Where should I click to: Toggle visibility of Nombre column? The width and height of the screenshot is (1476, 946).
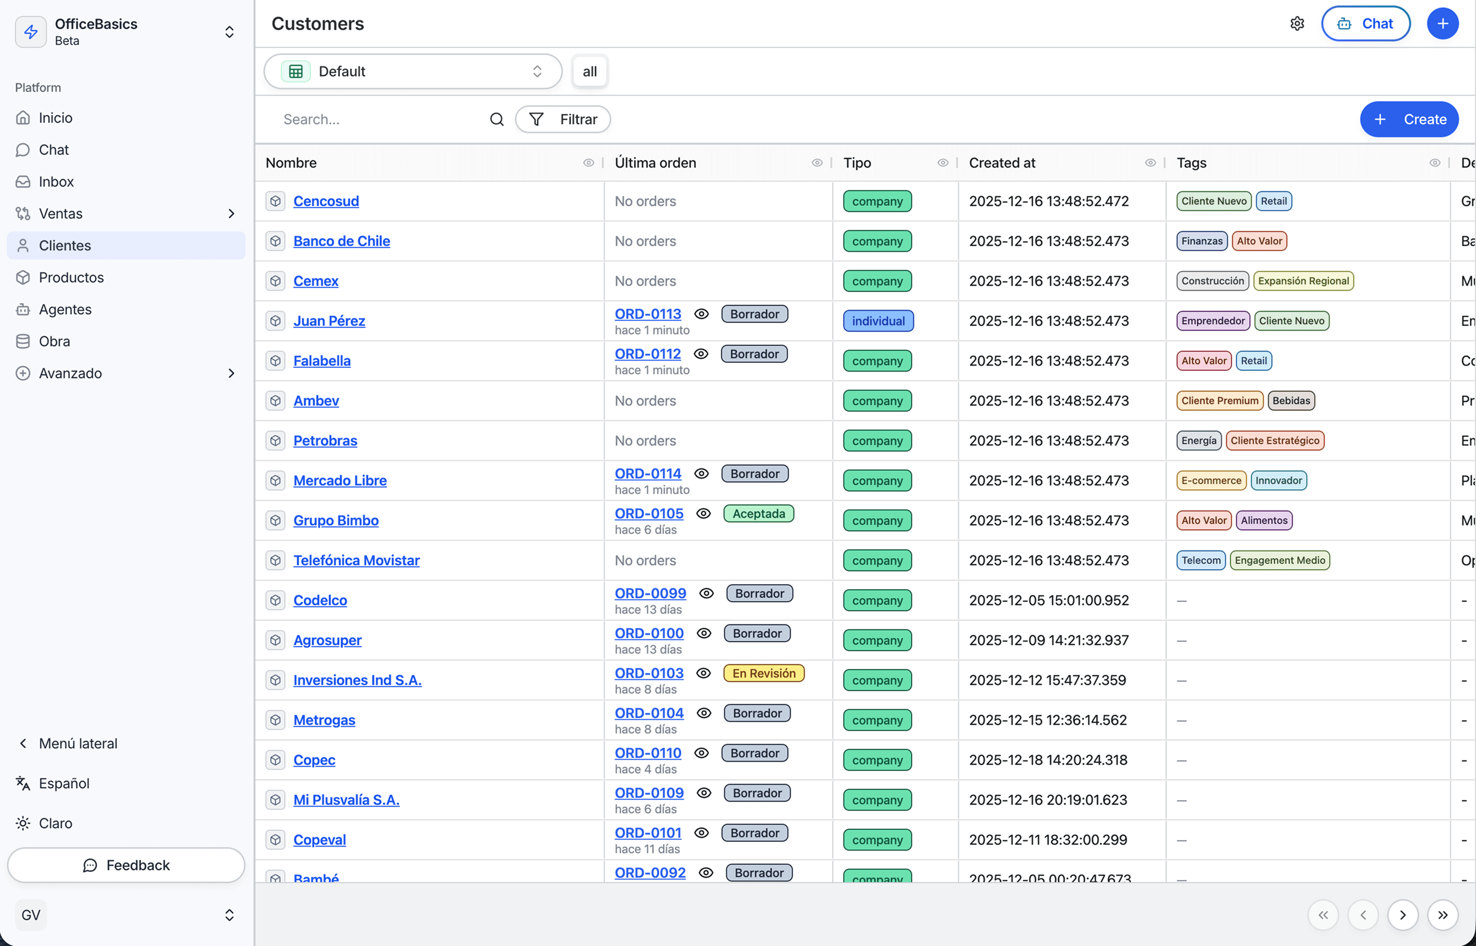click(588, 163)
